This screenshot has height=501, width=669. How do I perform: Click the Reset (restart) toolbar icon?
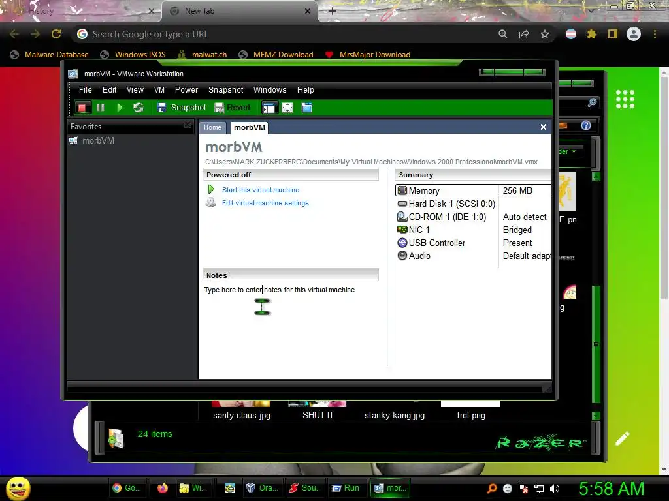[x=139, y=108]
